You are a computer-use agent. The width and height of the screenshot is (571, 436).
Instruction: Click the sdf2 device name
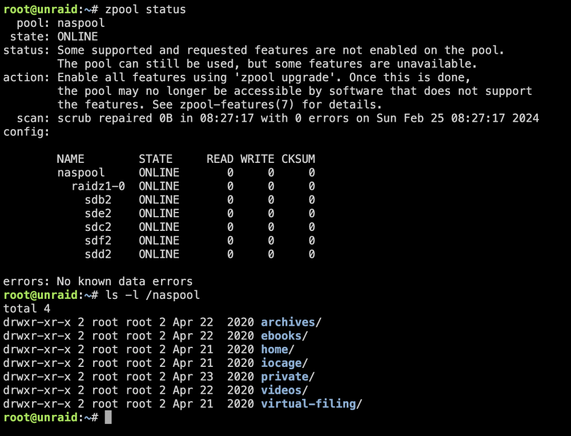click(x=98, y=241)
